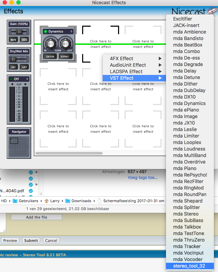The image size is (218, 272).
Task: Open the 4FX Effect submenu
Action: point(134,59)
